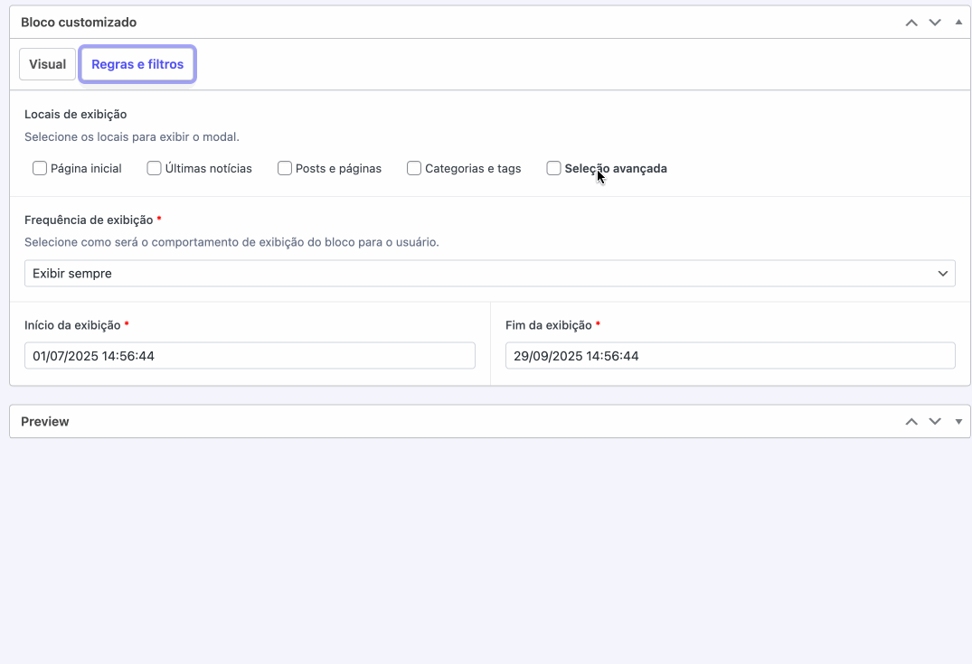Enable Seleção avançada checkbox
This screenshot has height=664, width=972.
553,168
